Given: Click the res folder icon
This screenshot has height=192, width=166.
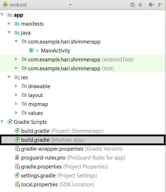Looking at the screenshot, I should coord(17,77).
